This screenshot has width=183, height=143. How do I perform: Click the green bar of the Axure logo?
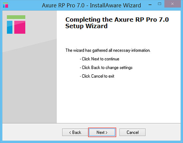(x=16, y=17)
